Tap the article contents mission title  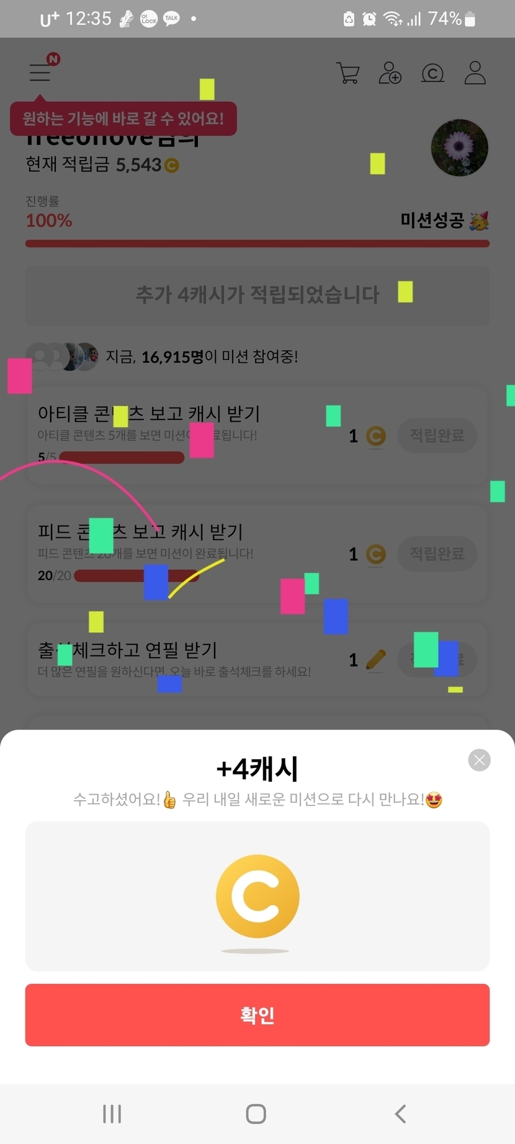coord(149,413)
